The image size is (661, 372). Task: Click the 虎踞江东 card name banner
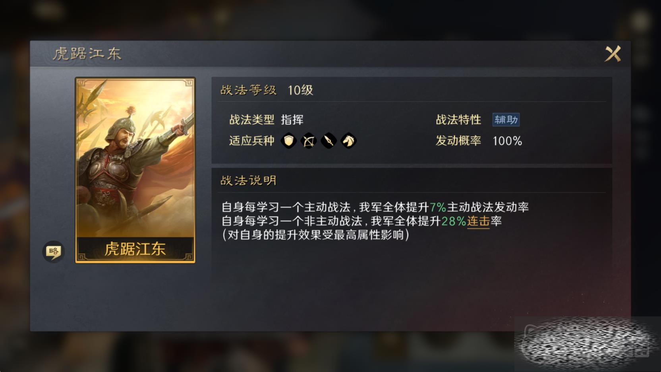pos(135,249)
